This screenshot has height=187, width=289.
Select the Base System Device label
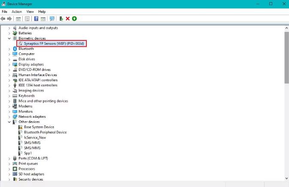pos(39,127)
